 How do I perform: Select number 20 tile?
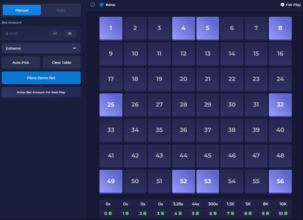[x=184, y=79]
